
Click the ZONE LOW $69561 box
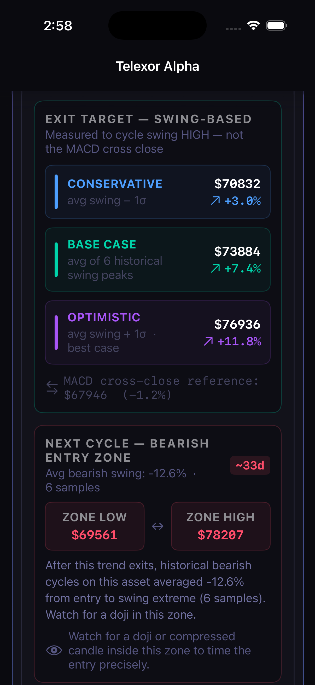[x=95, y=526]
